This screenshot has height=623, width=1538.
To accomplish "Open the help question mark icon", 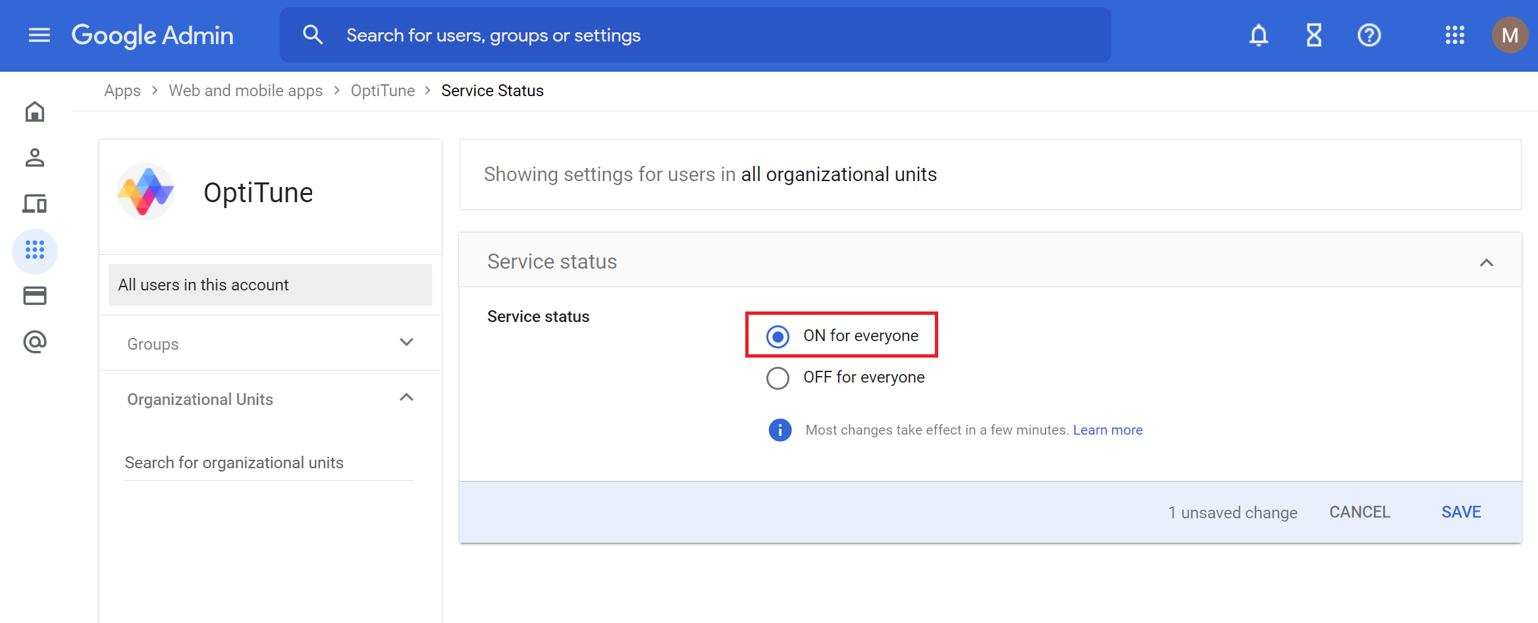I will pyautogui.click(x=1369, y=35).
